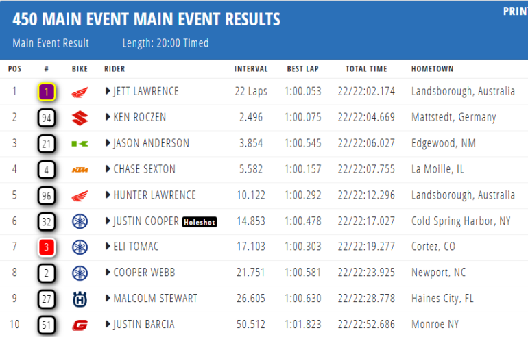This screenshot has height=337, width=528.
Task: Click the Print link
Action: click(x=515, y=11)
